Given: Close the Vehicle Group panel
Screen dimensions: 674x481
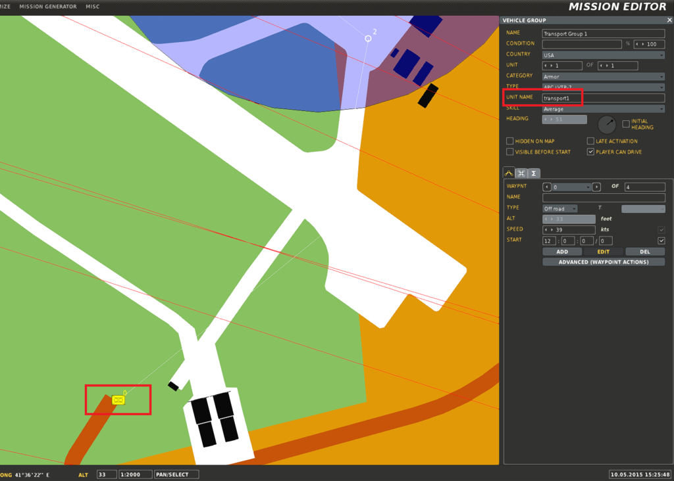Looking at the screenshot, I should tap(669, 20).
